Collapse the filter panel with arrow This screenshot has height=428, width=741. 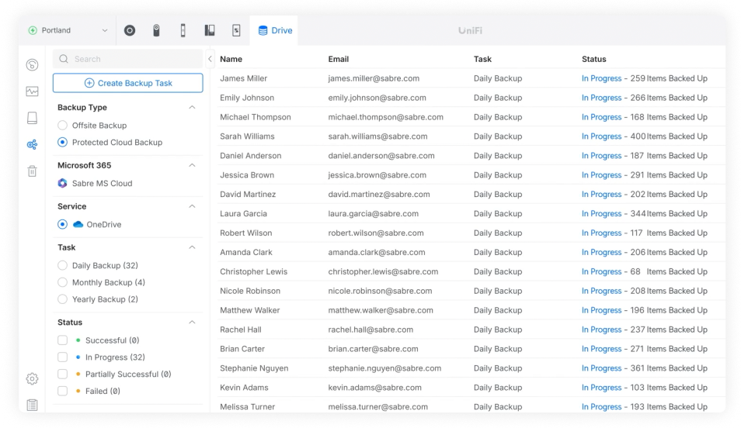[x=210, y=59]
